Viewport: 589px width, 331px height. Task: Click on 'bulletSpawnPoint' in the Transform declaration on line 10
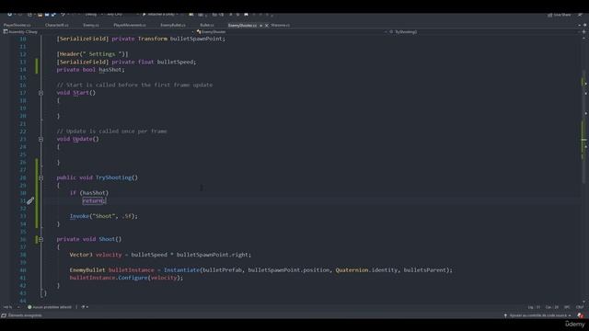coord(196,39)
